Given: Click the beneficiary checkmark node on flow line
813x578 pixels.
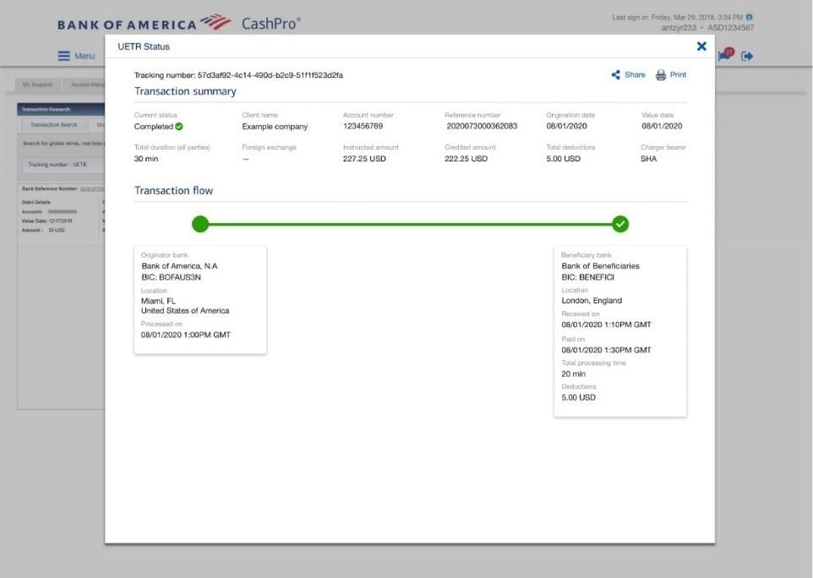Looking at the screenshot, I should 620,224.
